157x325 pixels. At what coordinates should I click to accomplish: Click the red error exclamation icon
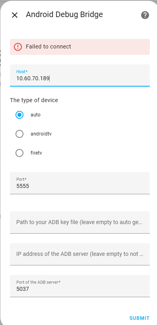click(x=18, y=47)
